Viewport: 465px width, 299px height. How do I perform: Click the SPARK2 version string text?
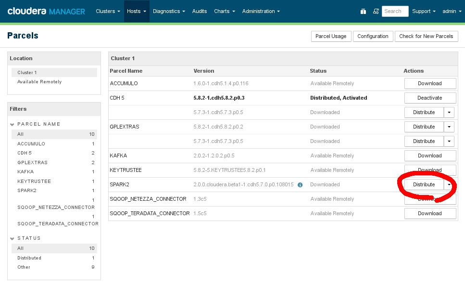(x=243, y=185)
